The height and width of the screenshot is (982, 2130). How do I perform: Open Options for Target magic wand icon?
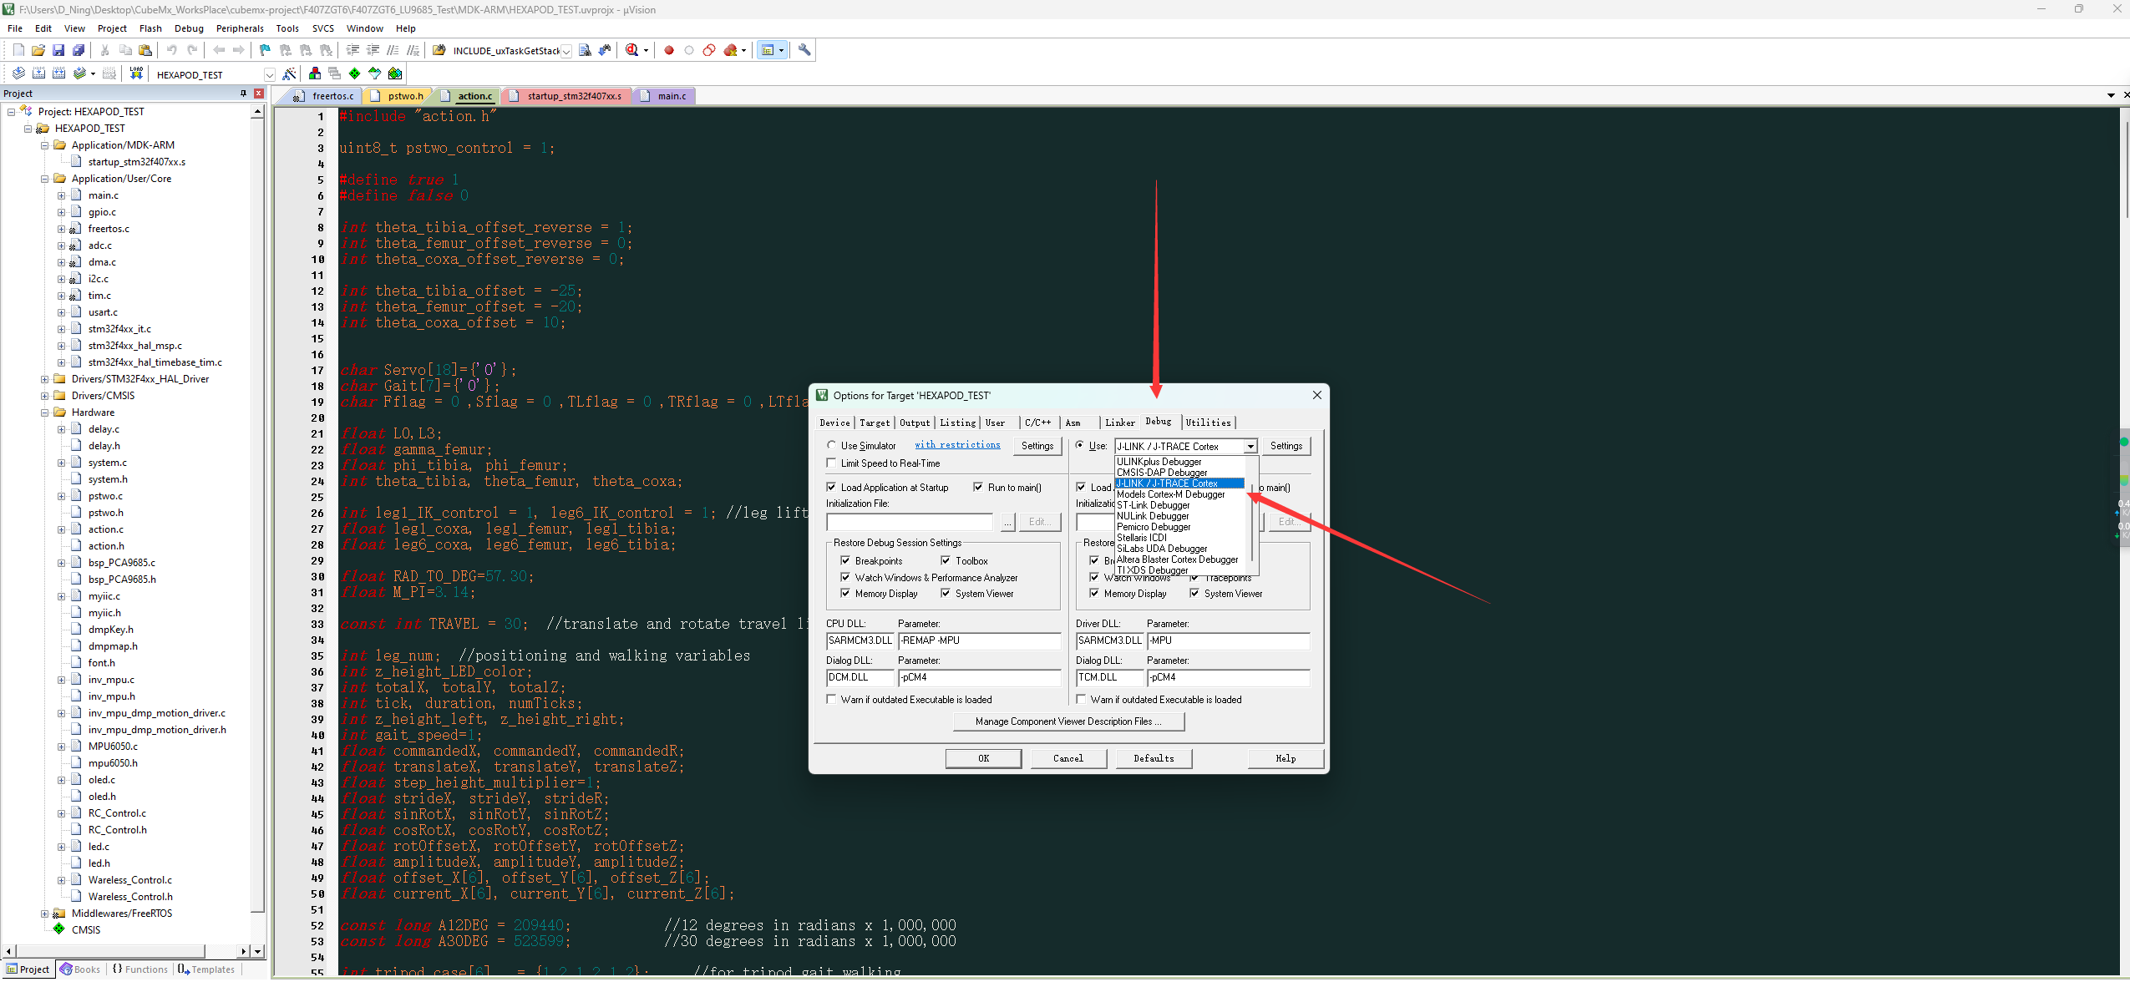tap(289, 73)
